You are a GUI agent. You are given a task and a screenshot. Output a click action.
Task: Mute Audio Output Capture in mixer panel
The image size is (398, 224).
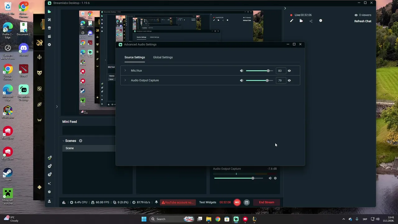click(270, 178)
